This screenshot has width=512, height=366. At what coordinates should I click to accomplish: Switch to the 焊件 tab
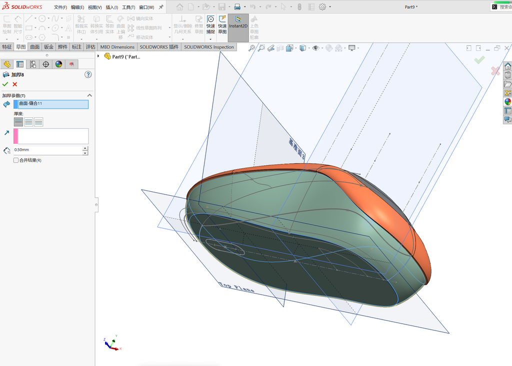pyautogui.click(x=62, y=47)
